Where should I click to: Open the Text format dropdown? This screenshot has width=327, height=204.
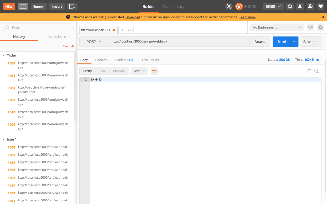pos(139,71)
